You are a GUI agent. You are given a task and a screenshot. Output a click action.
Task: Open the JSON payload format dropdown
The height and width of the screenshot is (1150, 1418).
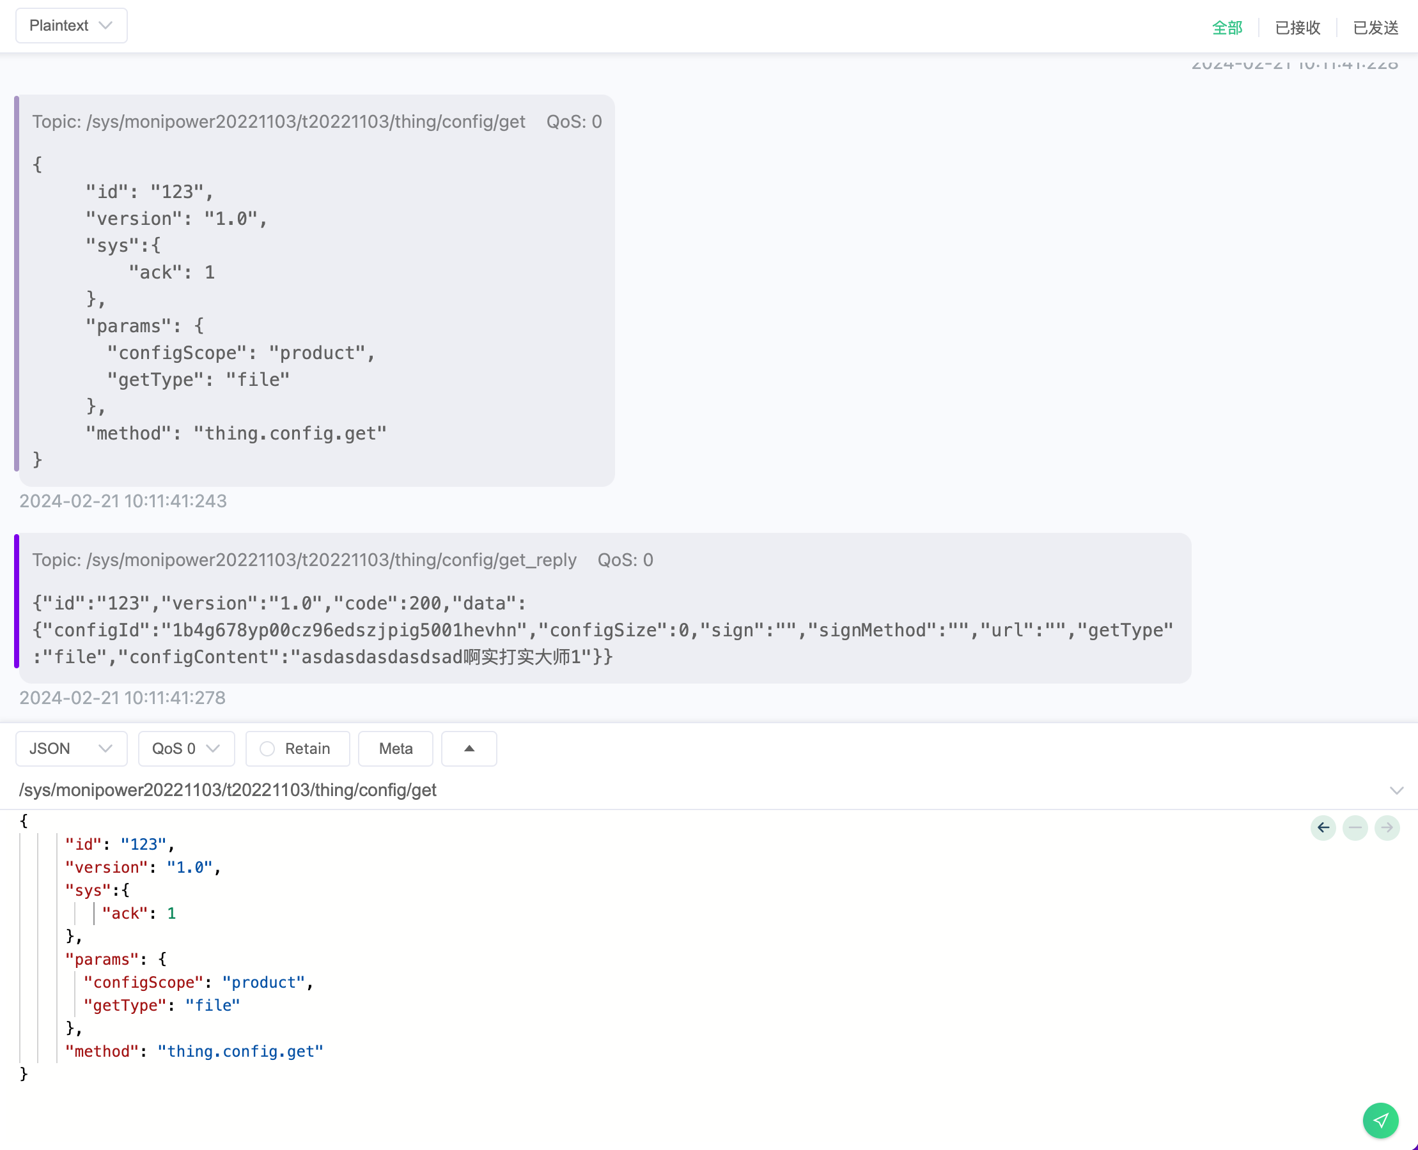(x=71, y=749)
